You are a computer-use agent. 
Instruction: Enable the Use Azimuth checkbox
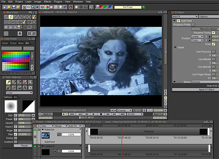(x=213, y=67)
